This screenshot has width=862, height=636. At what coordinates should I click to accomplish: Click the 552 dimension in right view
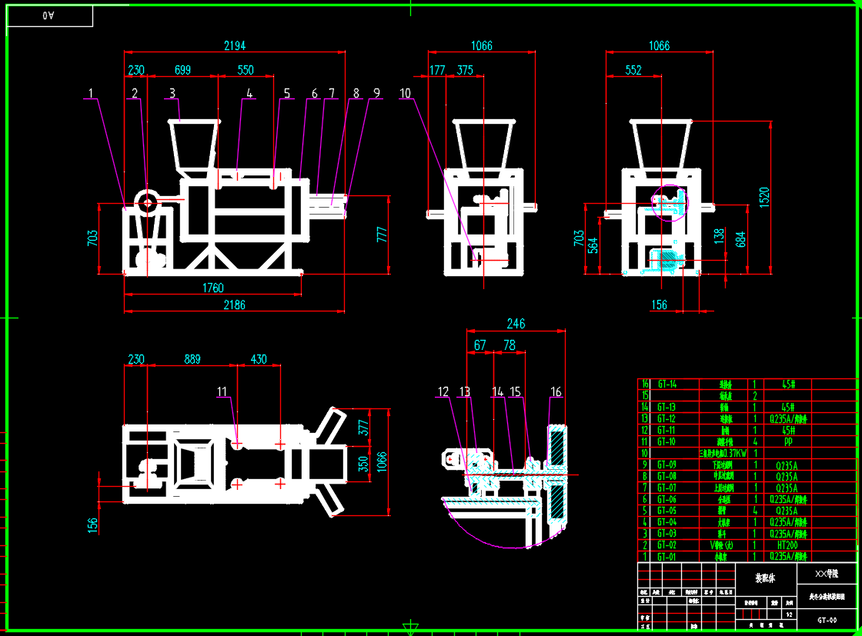(633, 70)
